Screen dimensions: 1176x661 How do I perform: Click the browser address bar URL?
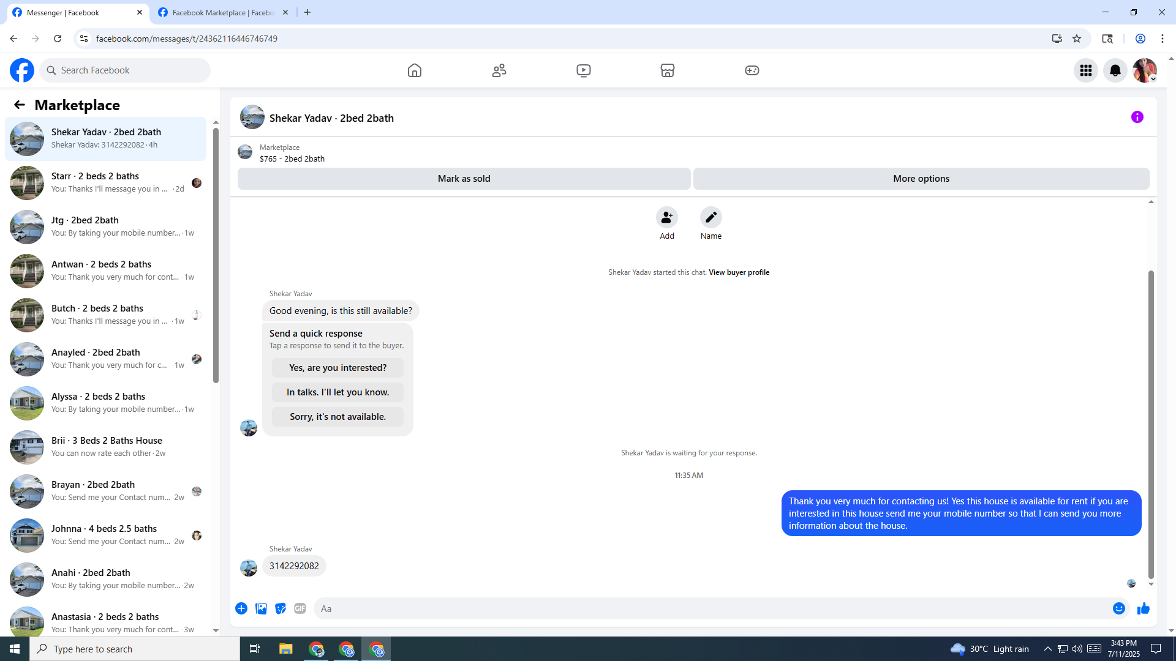pos(187,39)
